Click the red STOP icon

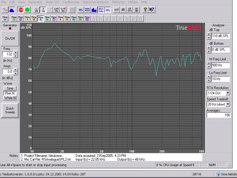coord(21,10)
